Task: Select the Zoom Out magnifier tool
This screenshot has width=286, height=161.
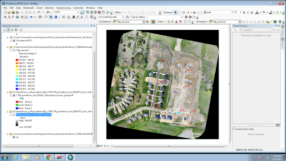Action: pos(9,17)
